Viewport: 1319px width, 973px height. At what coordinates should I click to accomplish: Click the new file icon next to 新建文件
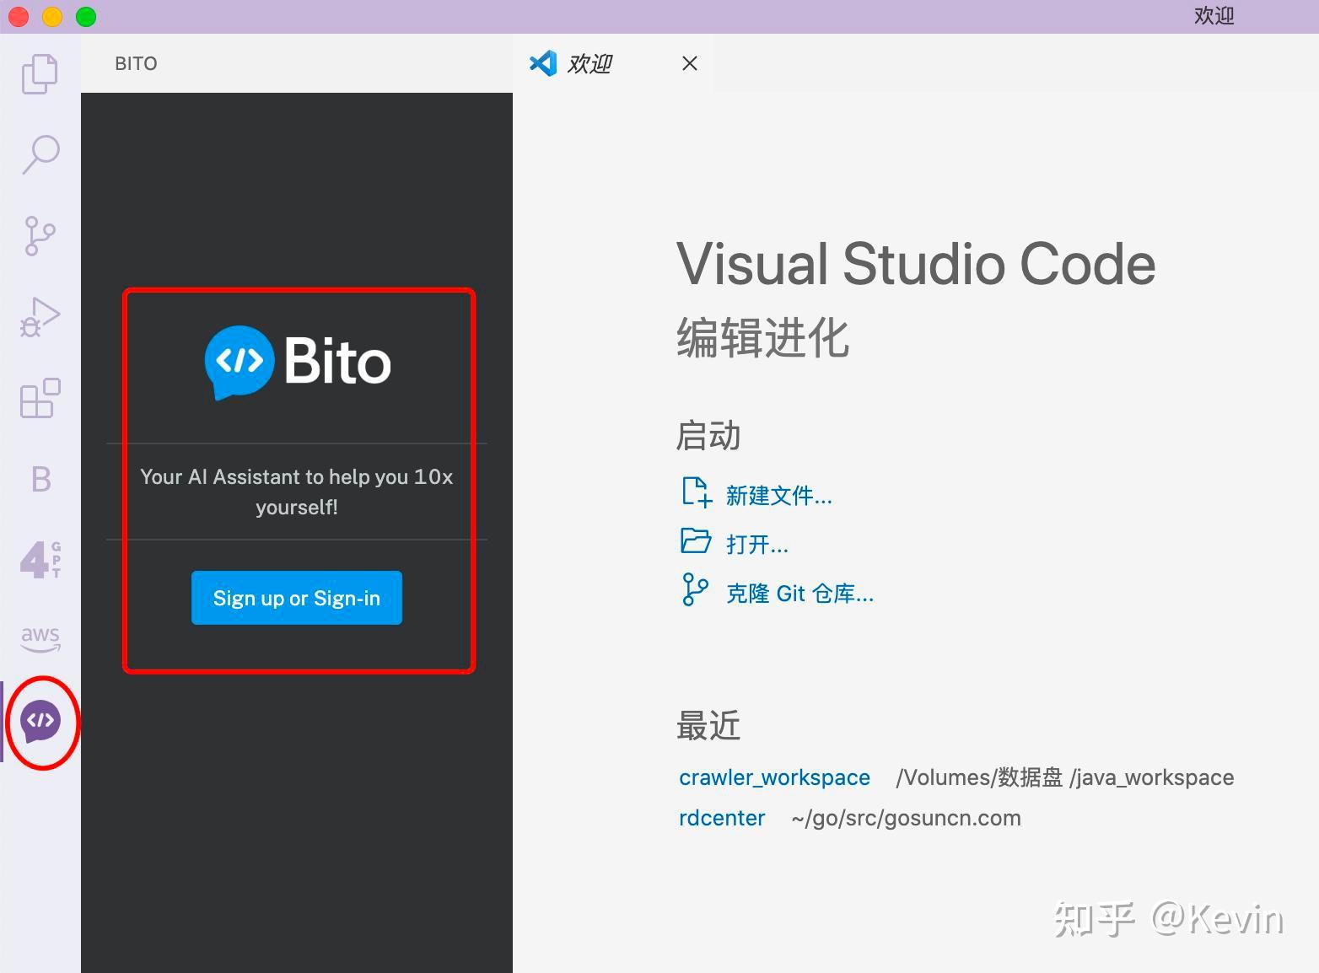tap(696, 492)
